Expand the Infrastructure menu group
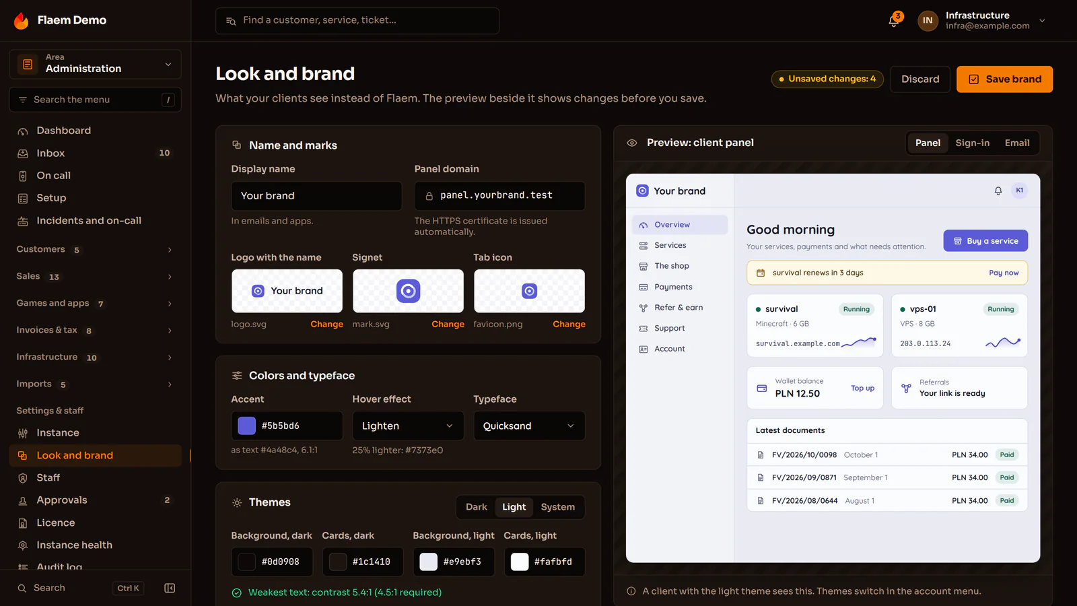 95,358
